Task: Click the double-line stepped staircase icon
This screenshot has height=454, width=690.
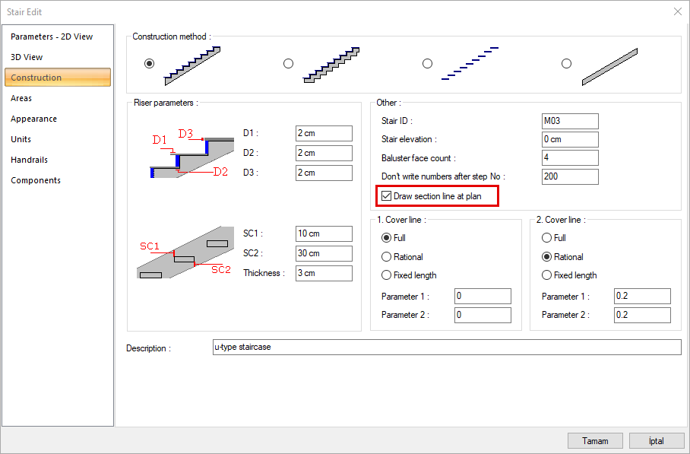Action: pos(331,65)
